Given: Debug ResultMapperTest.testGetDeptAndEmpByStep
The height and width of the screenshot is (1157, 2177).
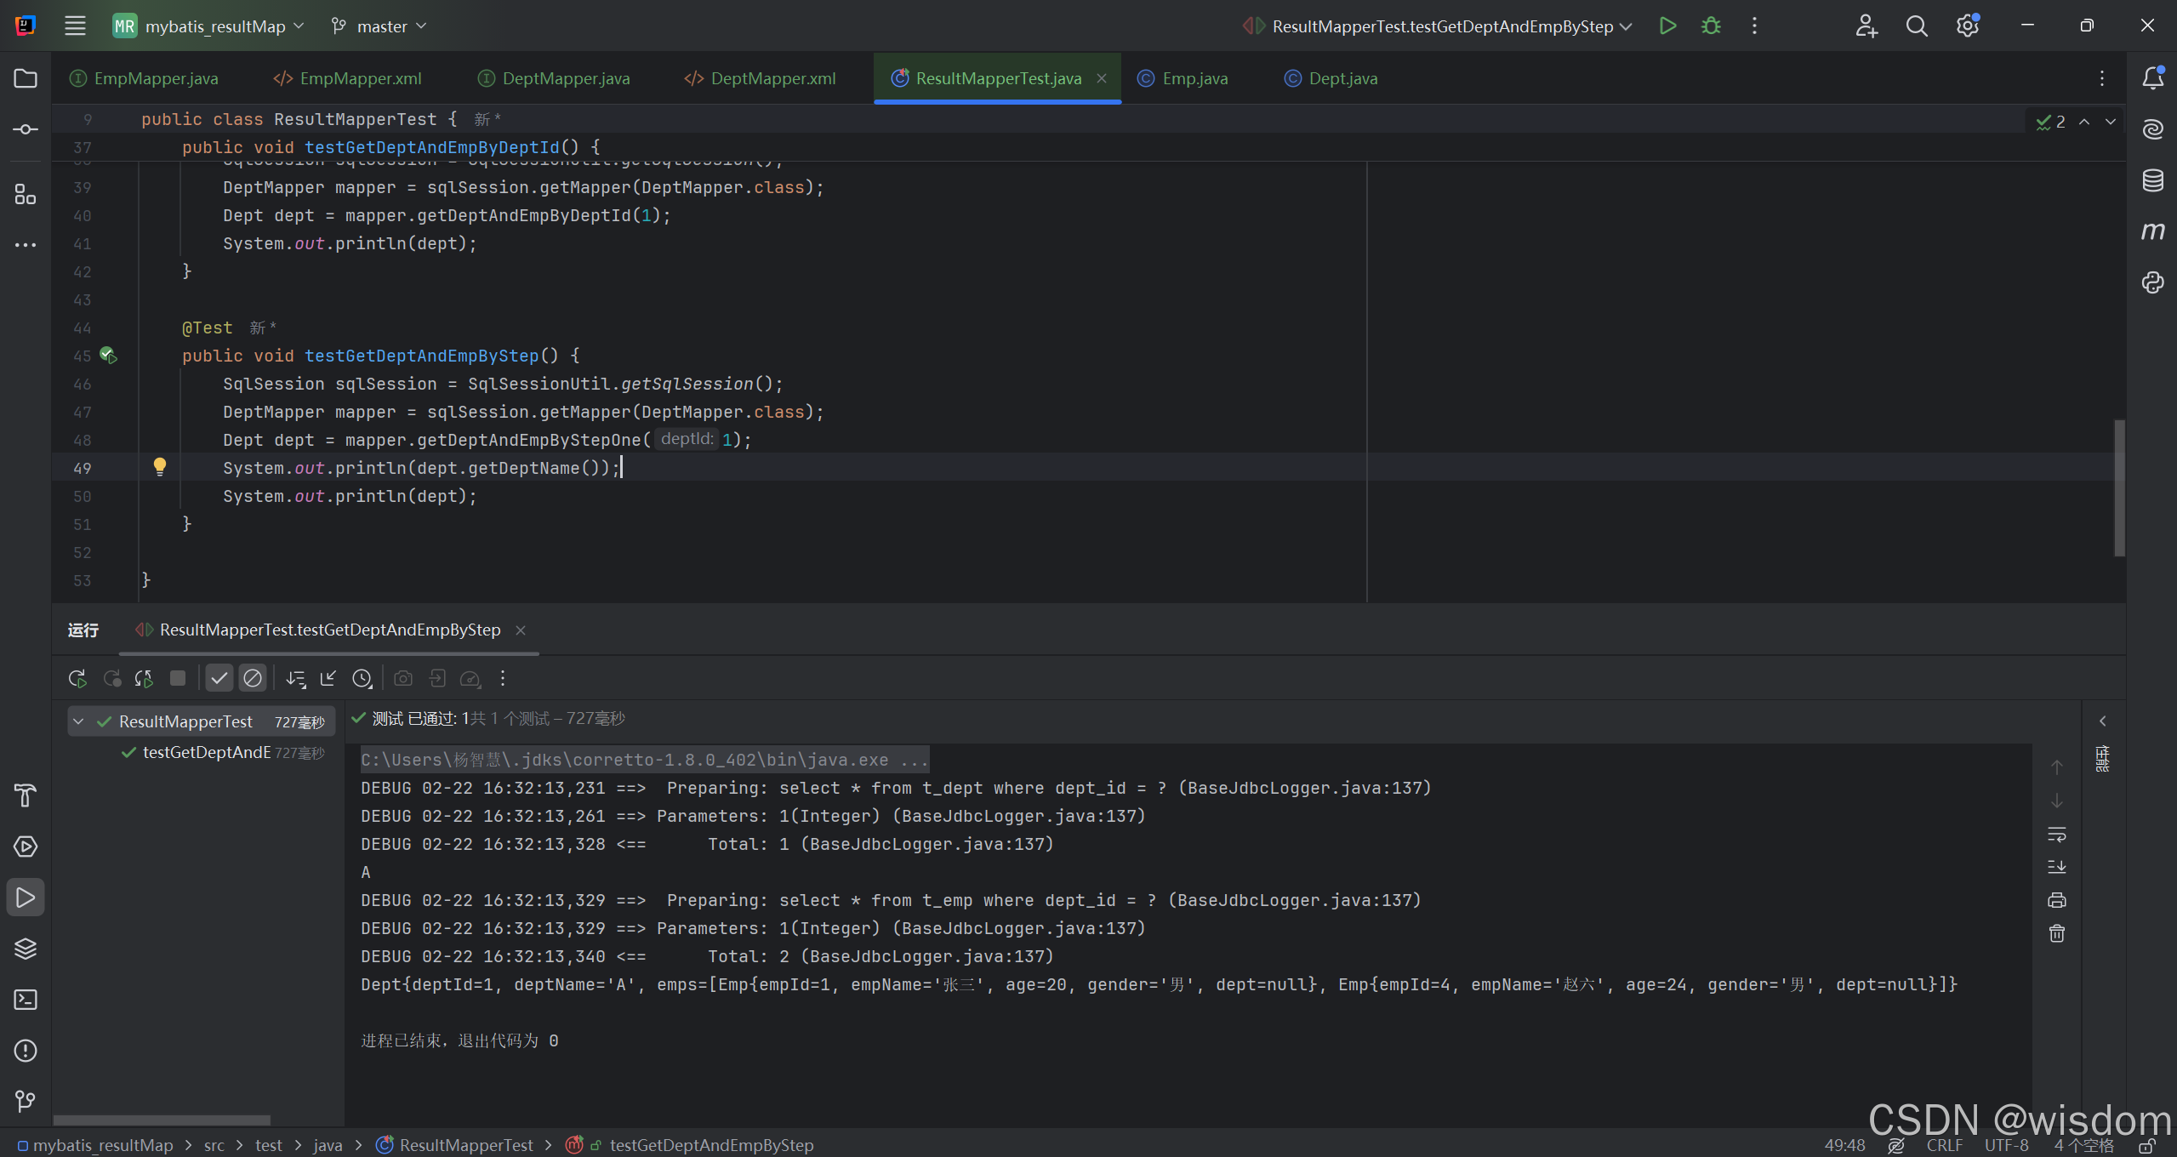Looking at the screenshot, I should point(1711,26).
